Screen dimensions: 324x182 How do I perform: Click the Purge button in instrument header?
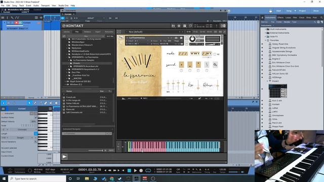177,41
